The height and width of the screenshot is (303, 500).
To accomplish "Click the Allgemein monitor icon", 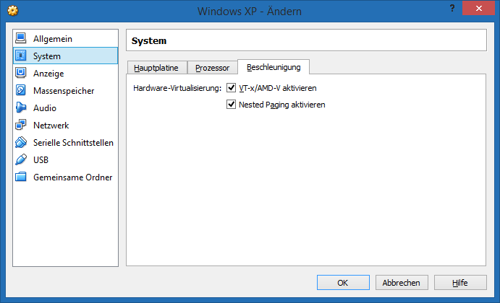I will (21, 38).
